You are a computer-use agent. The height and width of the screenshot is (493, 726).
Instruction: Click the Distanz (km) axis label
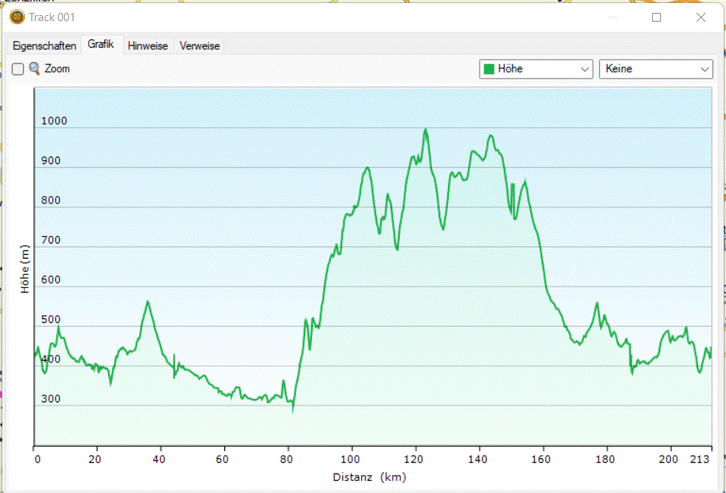pos(368,477)
